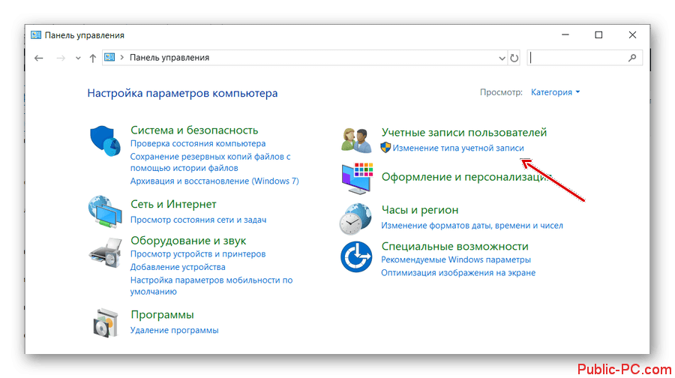675x378 pixels.
Task: Click Рекомендуемые Windows параметры link
Action: [456, 259]
